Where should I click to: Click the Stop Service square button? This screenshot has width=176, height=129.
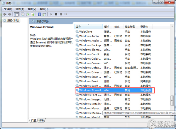coord(56,14)
